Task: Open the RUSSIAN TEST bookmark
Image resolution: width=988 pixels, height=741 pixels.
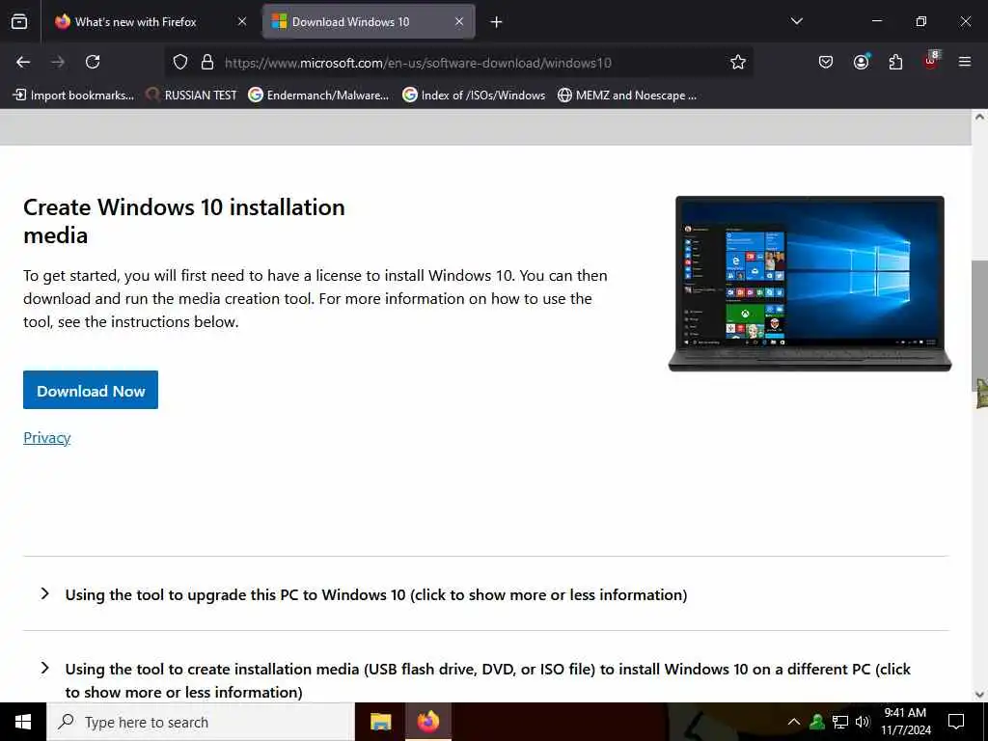Action: click(192, 96)
